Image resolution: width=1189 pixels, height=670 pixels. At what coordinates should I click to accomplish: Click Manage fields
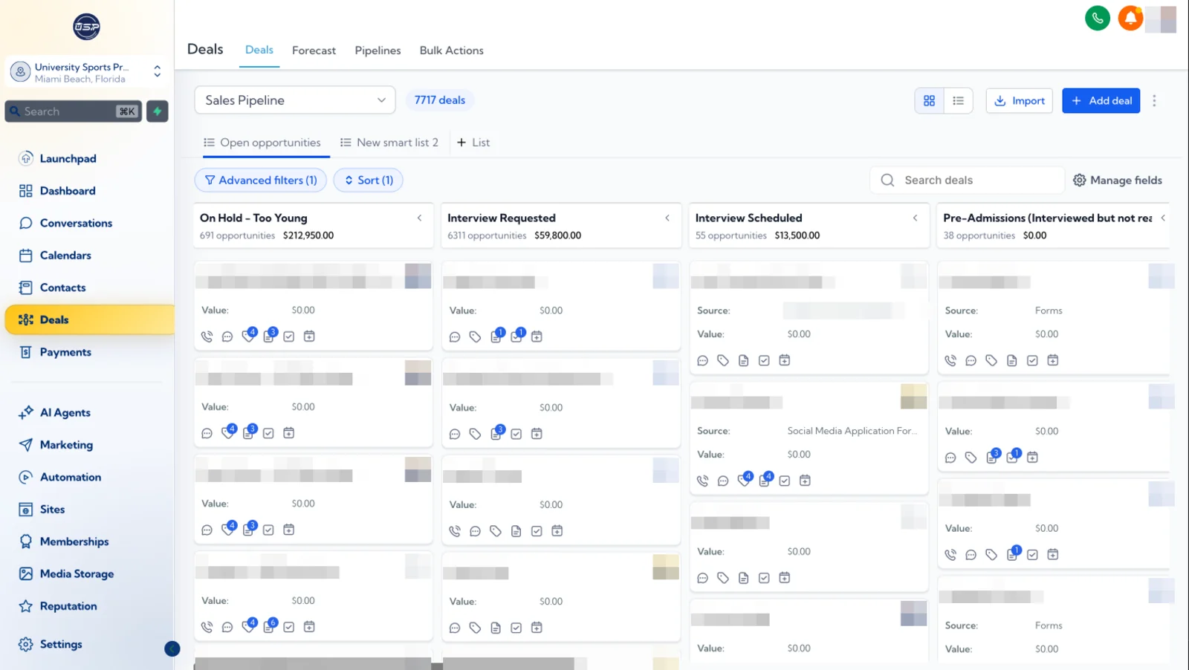[1118, 180]
